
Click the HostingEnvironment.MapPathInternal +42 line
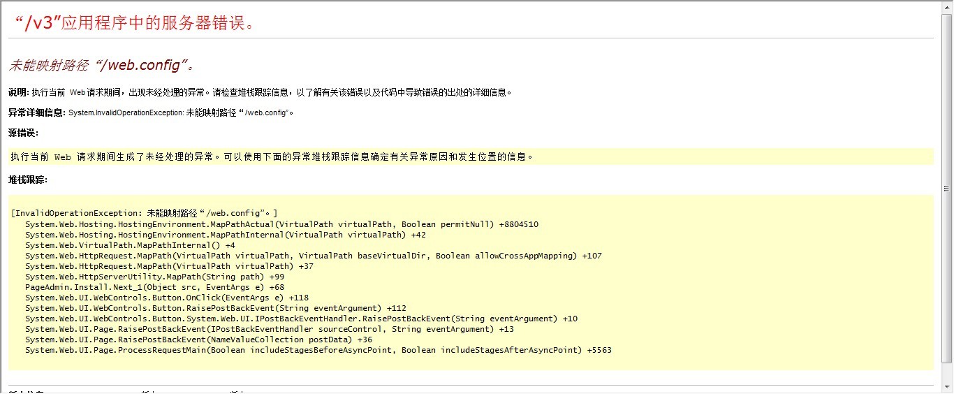(225, 235)
